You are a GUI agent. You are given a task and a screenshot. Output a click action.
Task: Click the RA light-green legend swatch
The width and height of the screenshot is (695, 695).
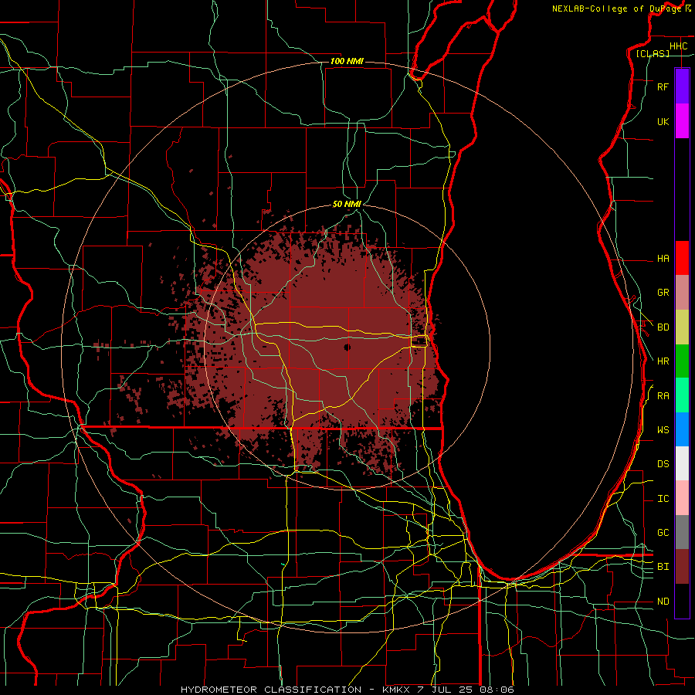click(x=682, y=395)
